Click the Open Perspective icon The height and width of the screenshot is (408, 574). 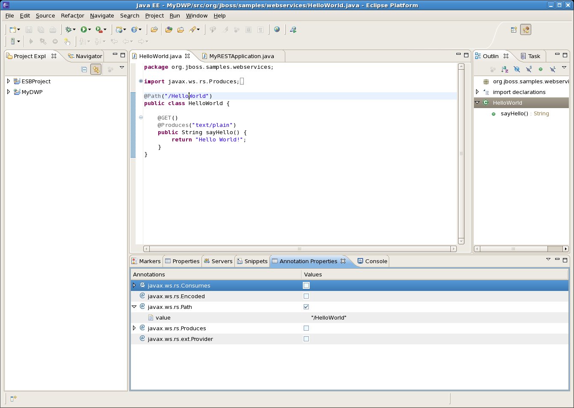514,29
